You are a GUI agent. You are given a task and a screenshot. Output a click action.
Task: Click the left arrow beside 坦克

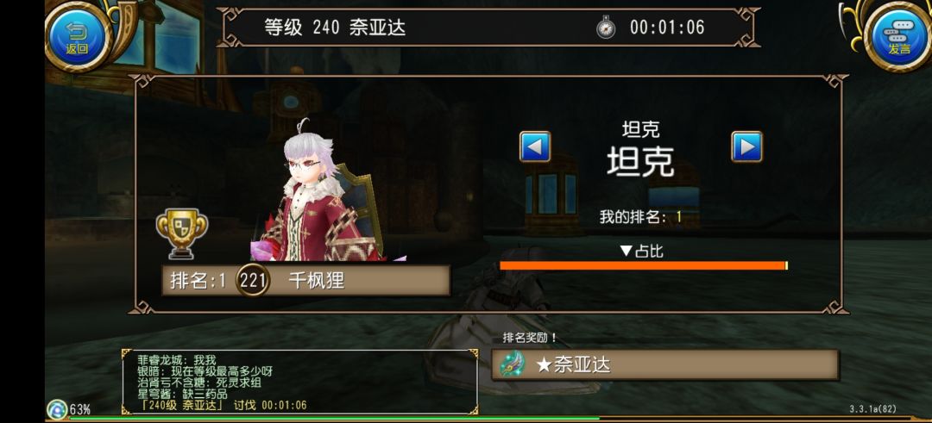[535, 146]
